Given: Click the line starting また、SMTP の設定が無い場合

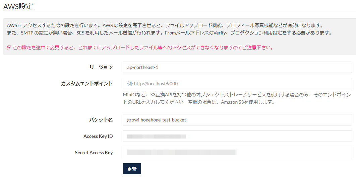Looking at the screenshot, I should 169,33.
